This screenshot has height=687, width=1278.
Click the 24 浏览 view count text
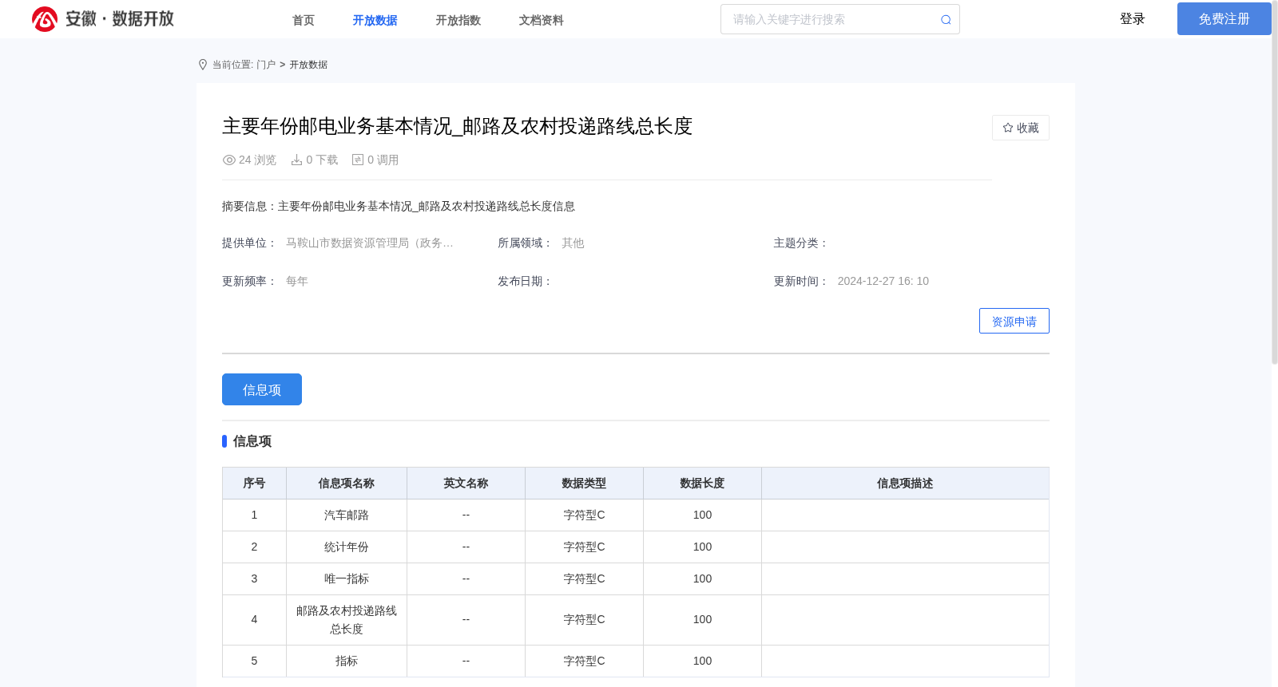click(x=257, y=160)
